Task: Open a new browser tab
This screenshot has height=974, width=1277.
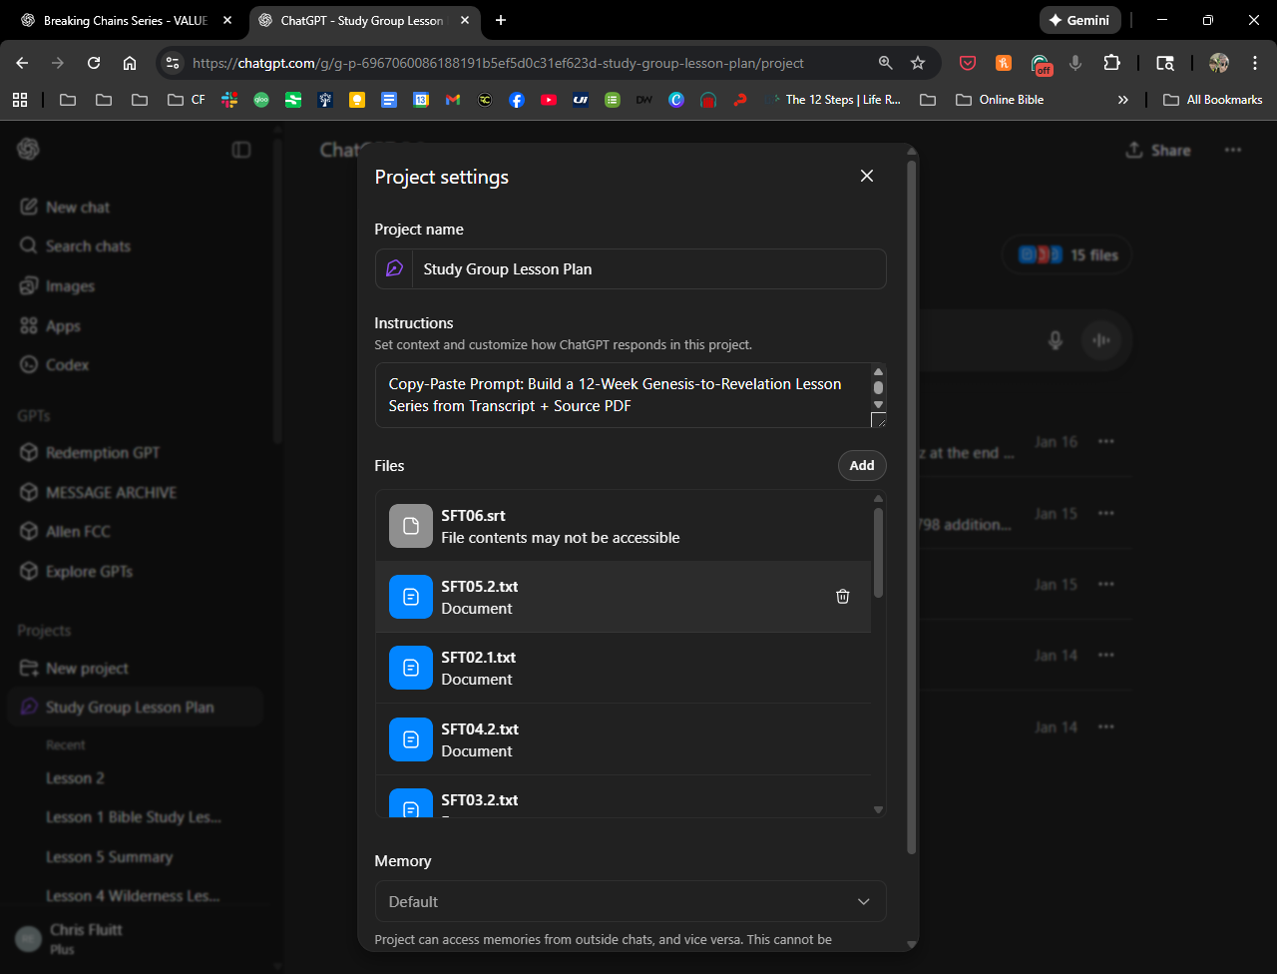Action: click(x=501, y=20)
